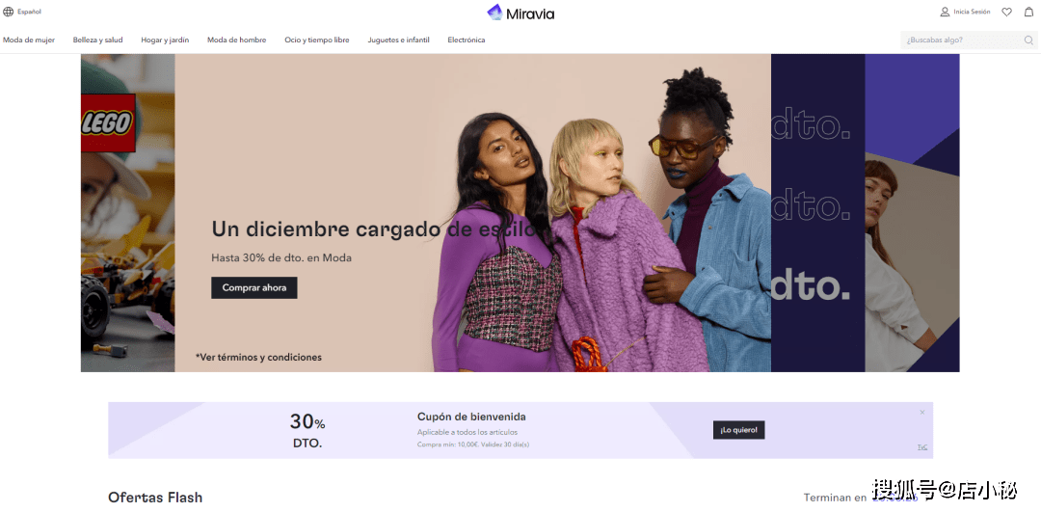Image resolution: width=1041 pixels, height=512 pixels.
Task: Click the user account icon
Action: [x=945, y=12]
